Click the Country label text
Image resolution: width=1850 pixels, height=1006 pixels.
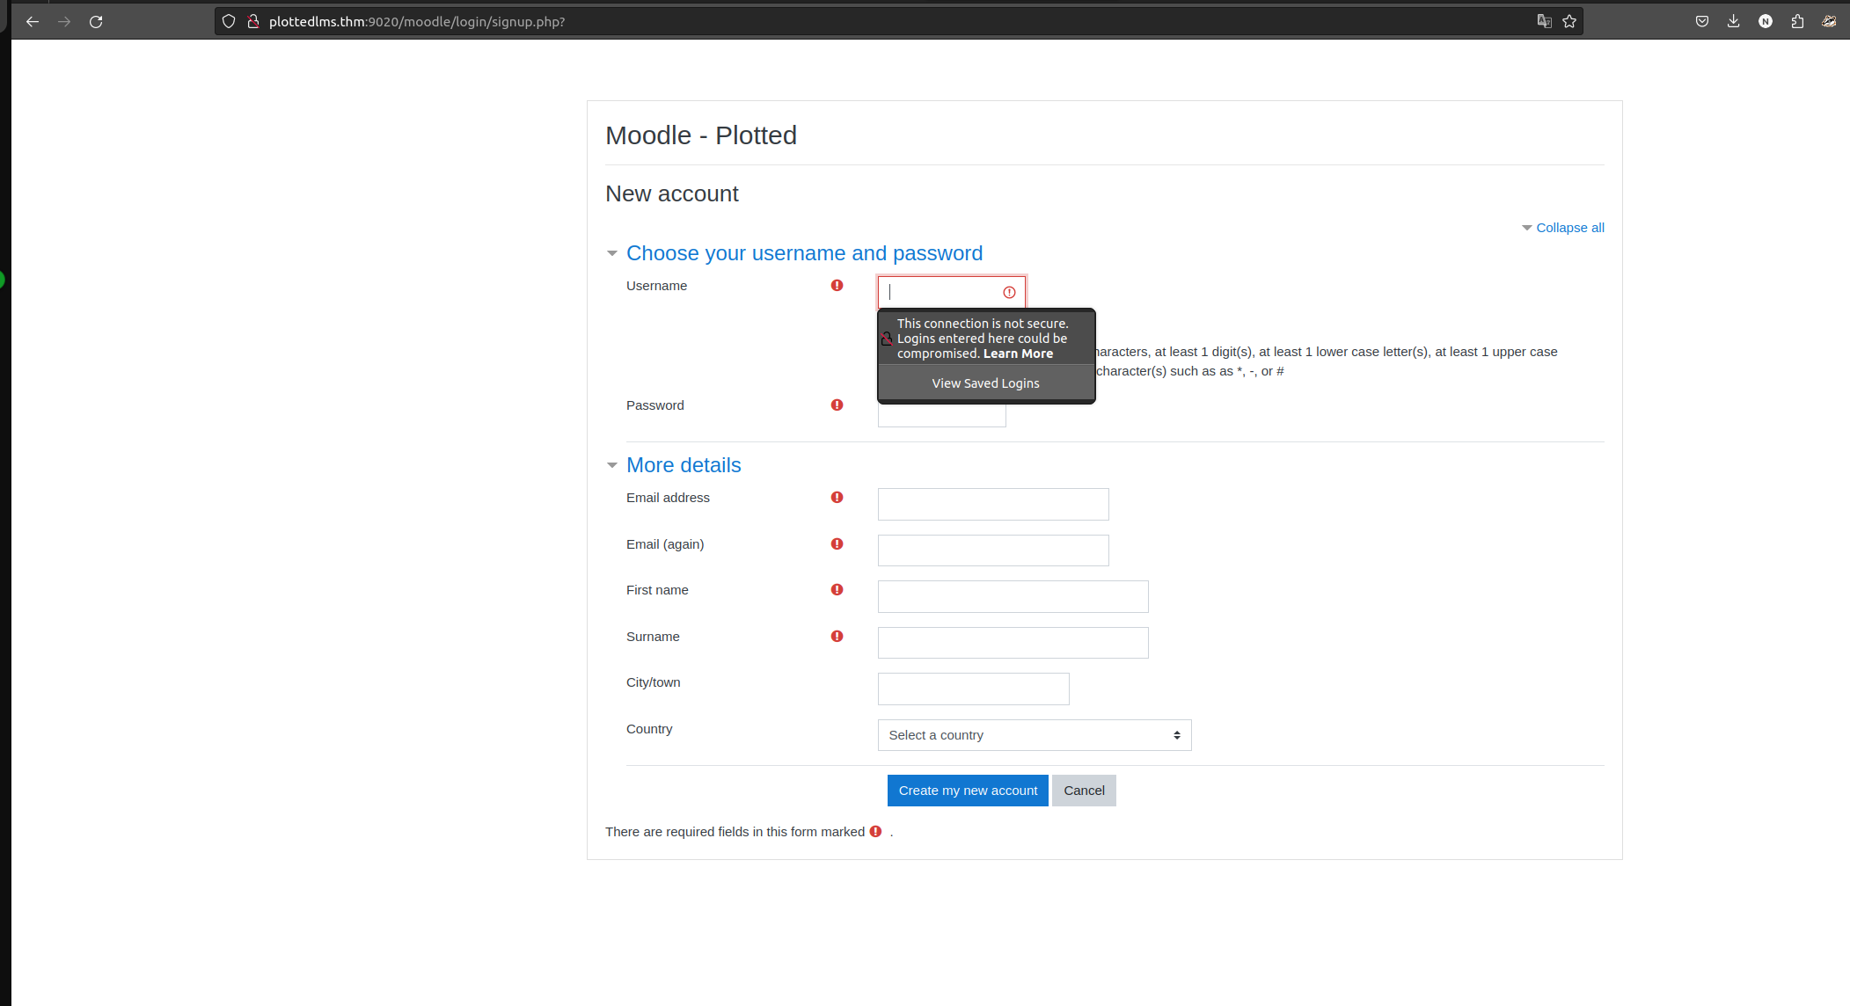pos(649,729)
